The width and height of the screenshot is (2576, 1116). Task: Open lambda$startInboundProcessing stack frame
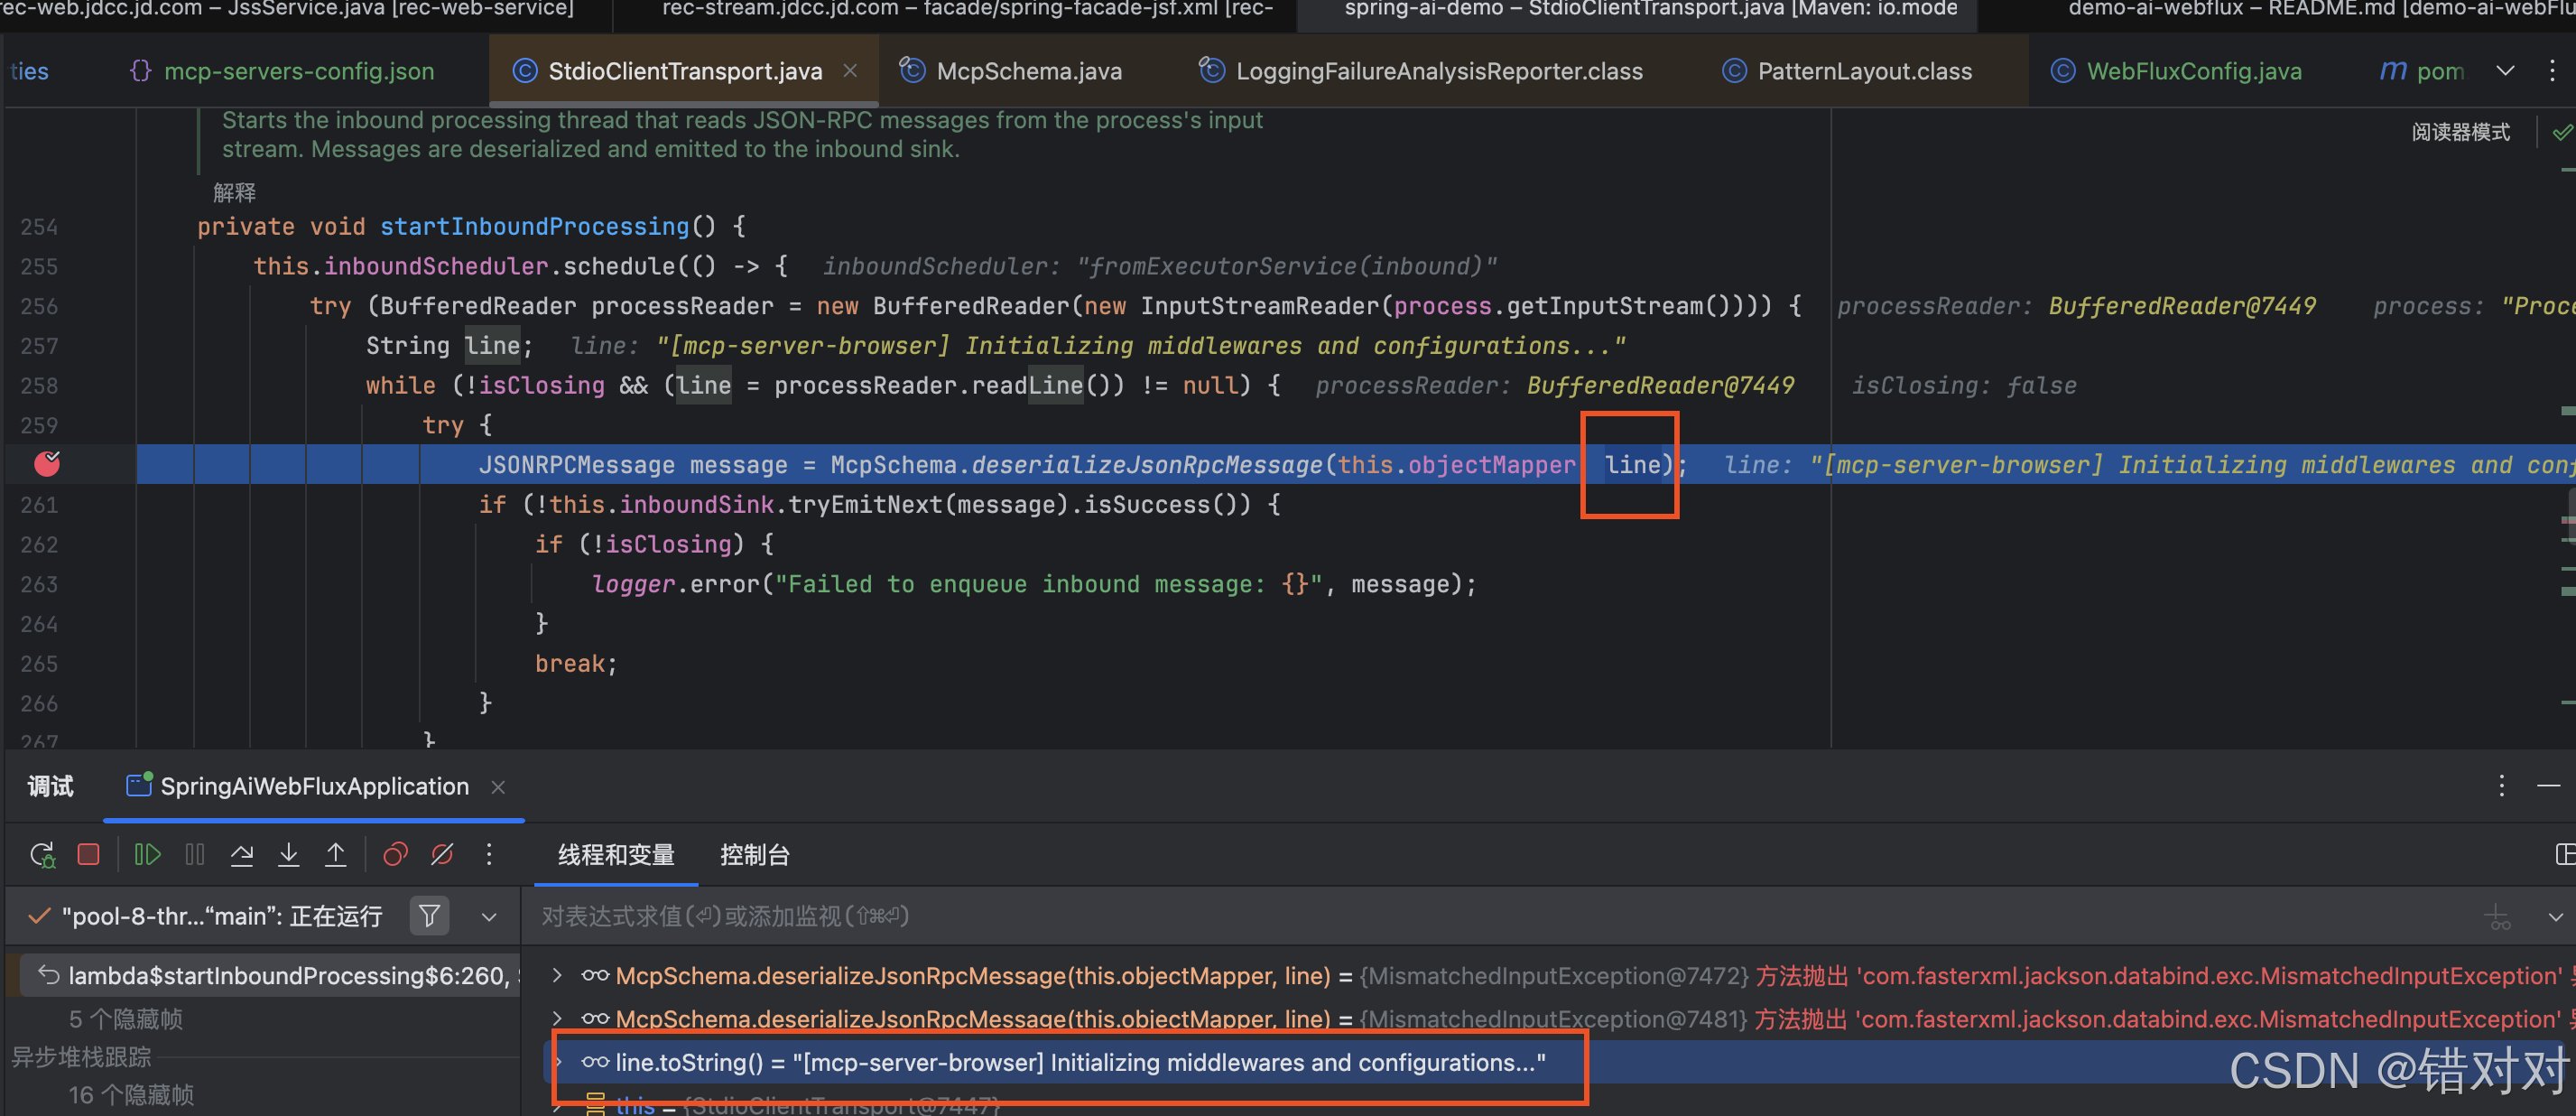270,975
